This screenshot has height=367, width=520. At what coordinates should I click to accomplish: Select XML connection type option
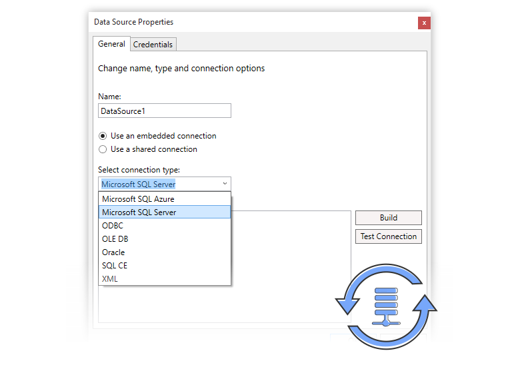pyautogui.click(x=110, y=279)
